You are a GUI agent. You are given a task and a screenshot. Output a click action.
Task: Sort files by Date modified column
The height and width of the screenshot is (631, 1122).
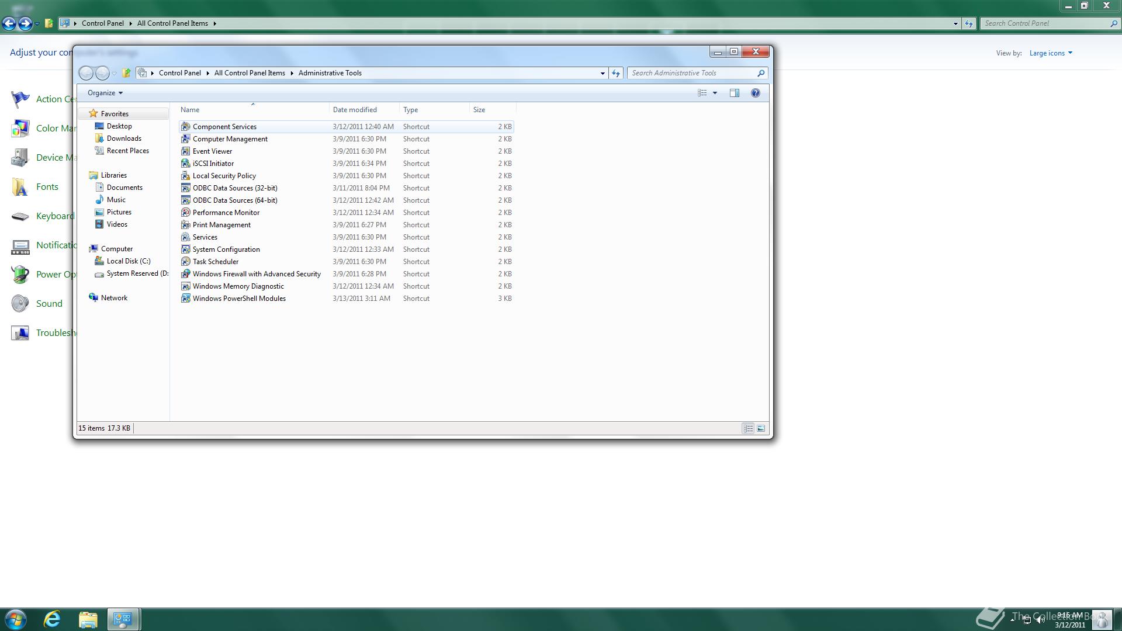[x=355, y=110]
